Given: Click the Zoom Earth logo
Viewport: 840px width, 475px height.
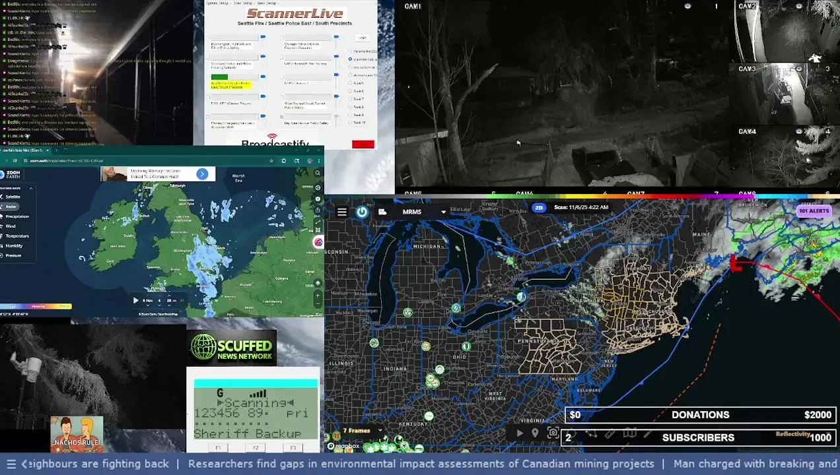Looking at the screenshot, I should [x=11, y=175].
